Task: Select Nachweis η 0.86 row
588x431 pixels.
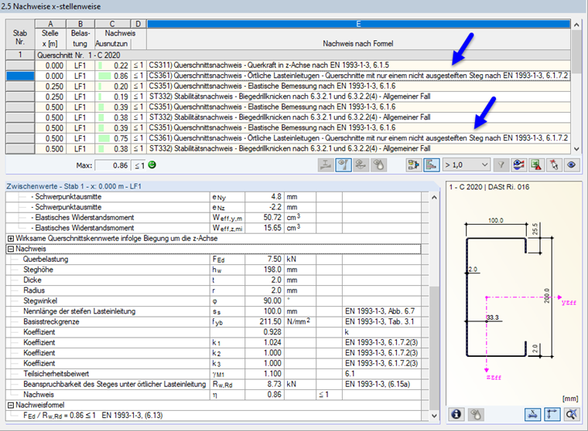Action: (x=214, y=395)
